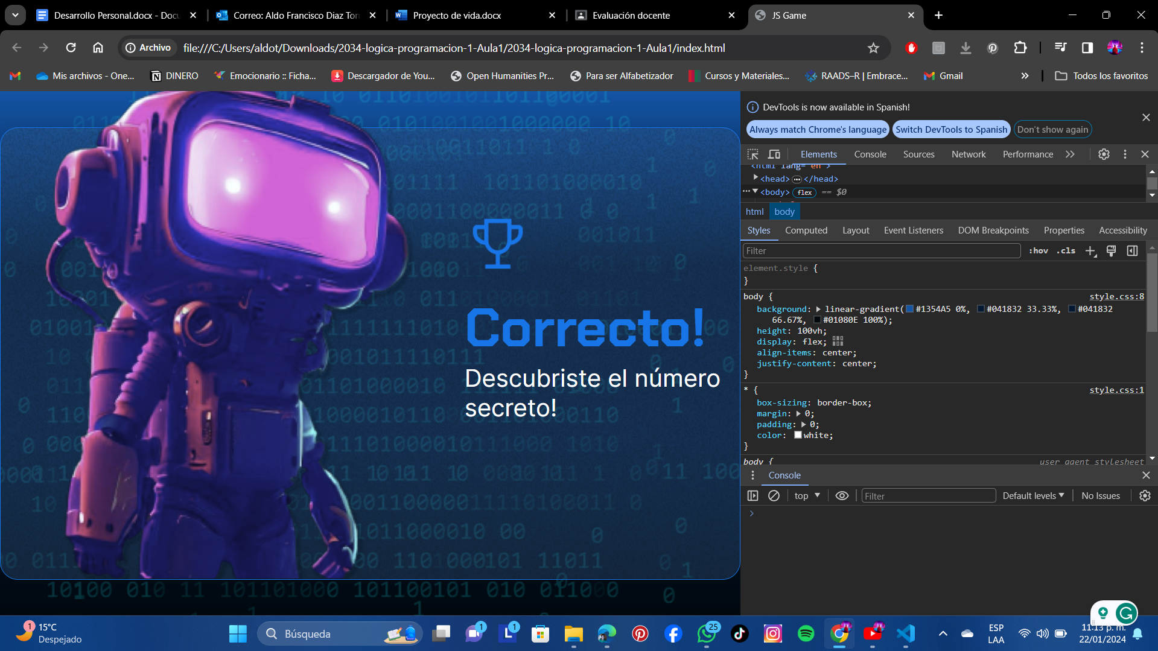Click #1354A5 gradient color swatch
Screen dimensions: 1158x651
[x=909, y=310]
